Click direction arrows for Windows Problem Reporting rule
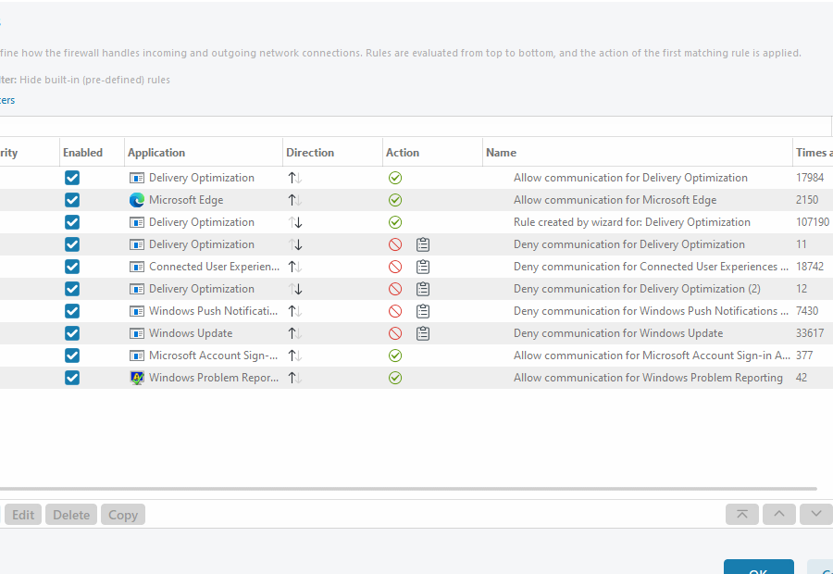833x574 pixels. pos(295,378)
